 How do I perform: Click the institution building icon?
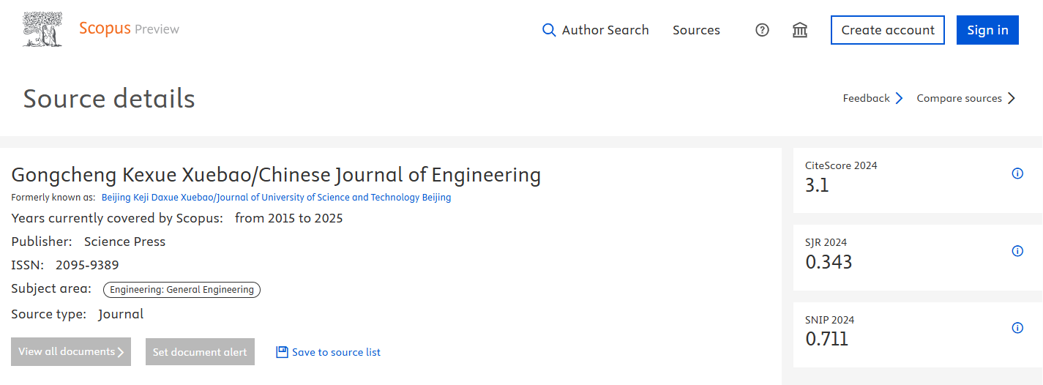[800, 30]
